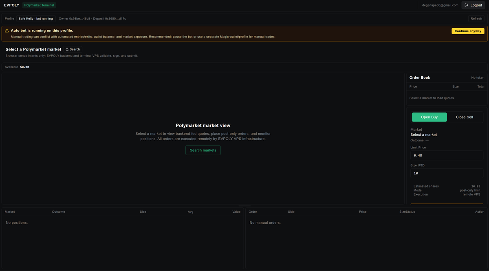This screenshot has width=489, height=271.
Task: Click the Order column header
Action: coord(253,212)
